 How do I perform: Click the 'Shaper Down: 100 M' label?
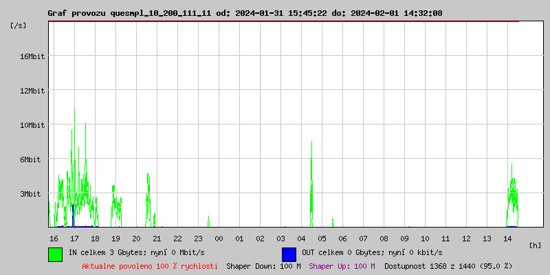pos(263,265)
